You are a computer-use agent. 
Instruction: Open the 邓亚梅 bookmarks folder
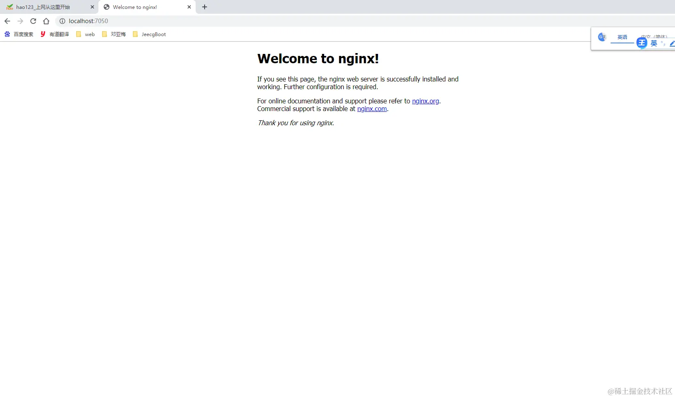coord(114,34)
